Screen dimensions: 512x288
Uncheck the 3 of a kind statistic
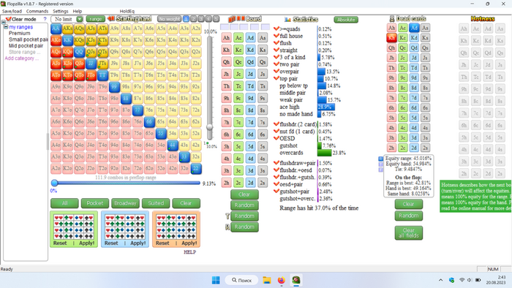click(x=276, y=57)
